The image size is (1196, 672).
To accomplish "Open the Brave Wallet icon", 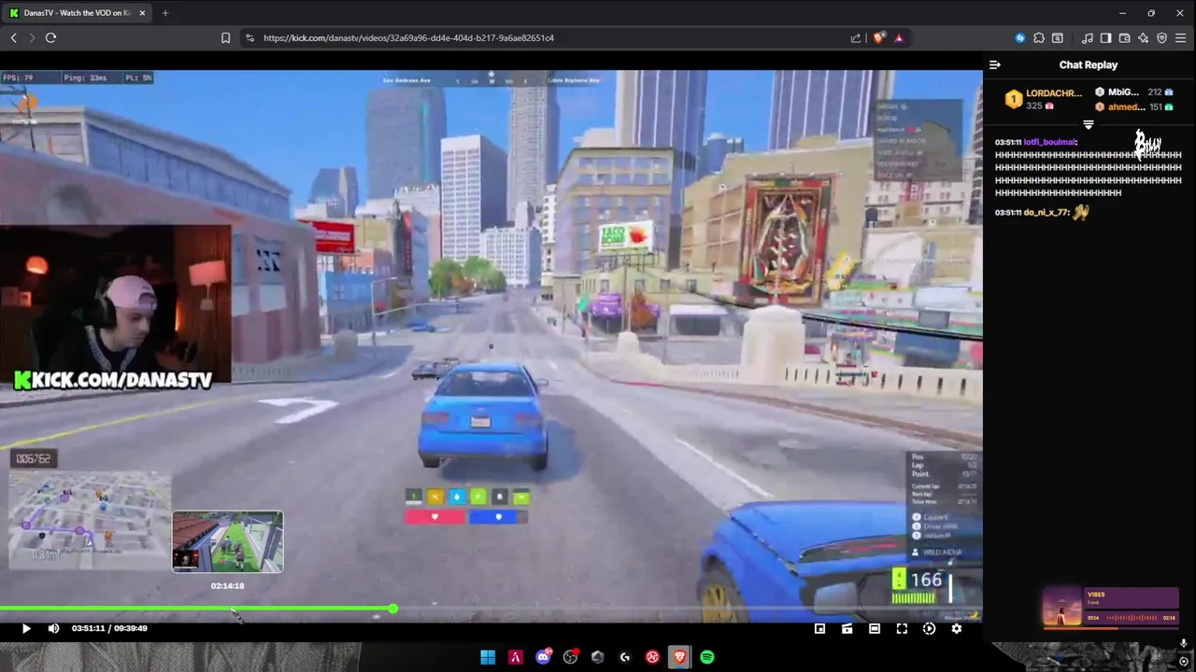I will point(1124,37).
